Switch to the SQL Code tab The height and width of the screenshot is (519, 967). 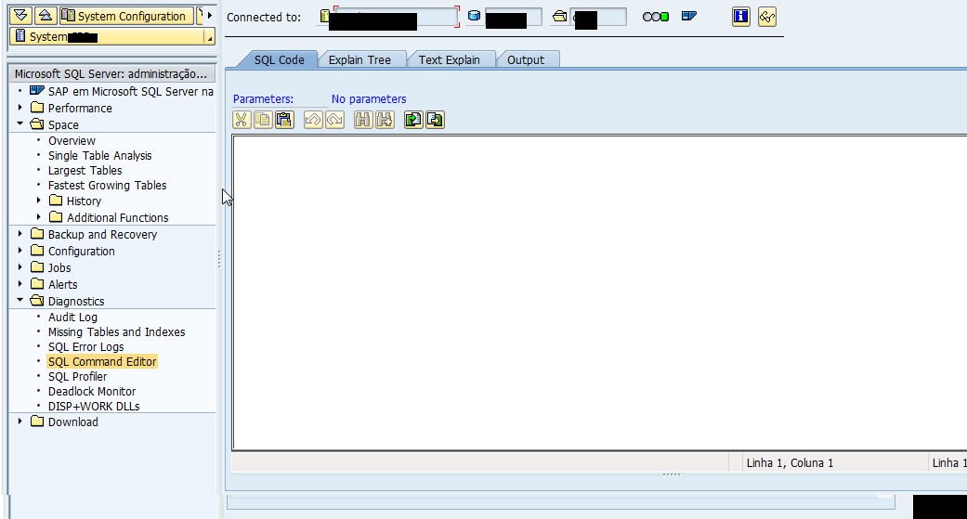click(280, 59)
